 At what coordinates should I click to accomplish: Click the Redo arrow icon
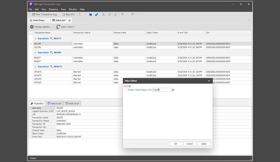(x=133, y=14)
